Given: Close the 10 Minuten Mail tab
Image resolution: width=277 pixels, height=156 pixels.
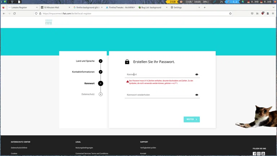Looking at the screenshot, I should click(x=69, y=8).
